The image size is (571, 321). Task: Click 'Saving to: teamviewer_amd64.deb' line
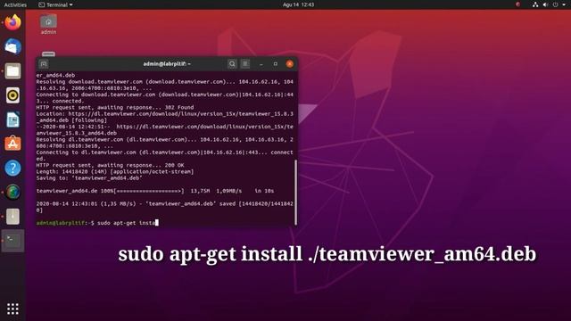89,178
